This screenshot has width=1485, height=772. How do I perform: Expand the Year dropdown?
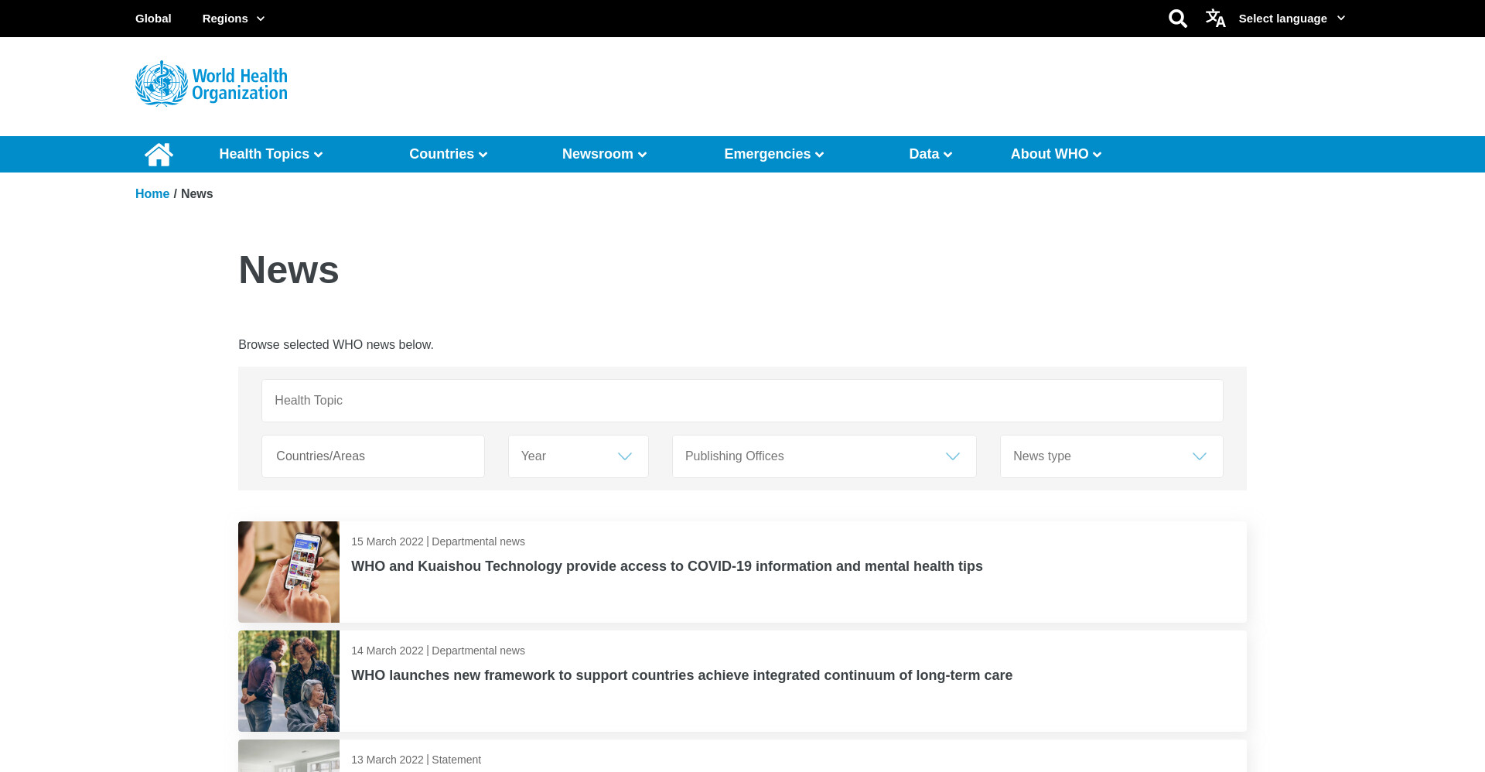tap(579, 456)
